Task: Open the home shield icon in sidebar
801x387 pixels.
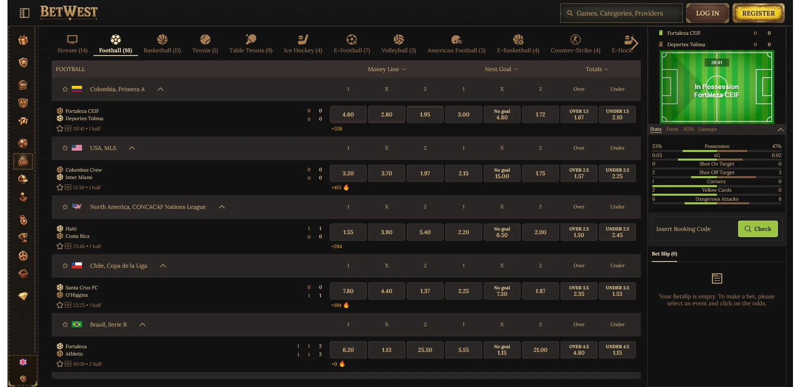Action: (x=23, y=62)
